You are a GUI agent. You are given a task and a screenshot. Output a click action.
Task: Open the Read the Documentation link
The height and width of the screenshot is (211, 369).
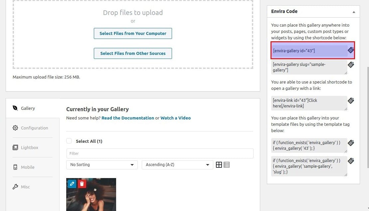(x=128, y=118)
